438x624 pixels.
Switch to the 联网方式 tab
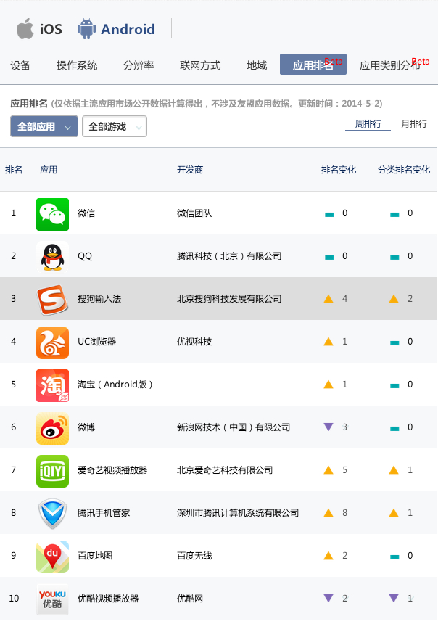click(200, 65)
